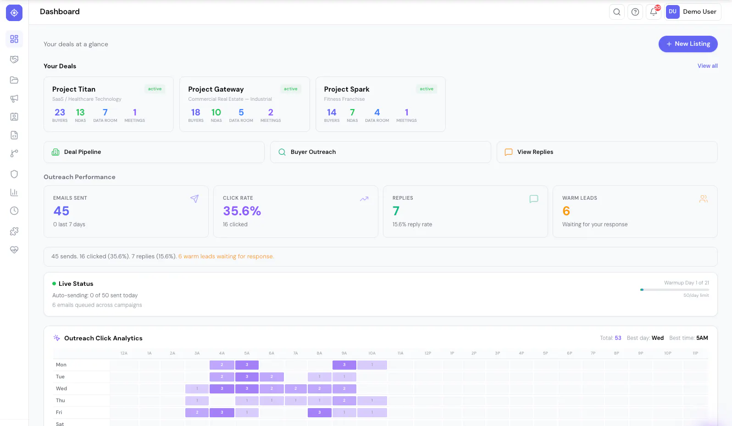The height and width of the screenshot is (426, 732).
Task: Open the megaphone campaigns icon in sidebar
Action: point(14,98)
